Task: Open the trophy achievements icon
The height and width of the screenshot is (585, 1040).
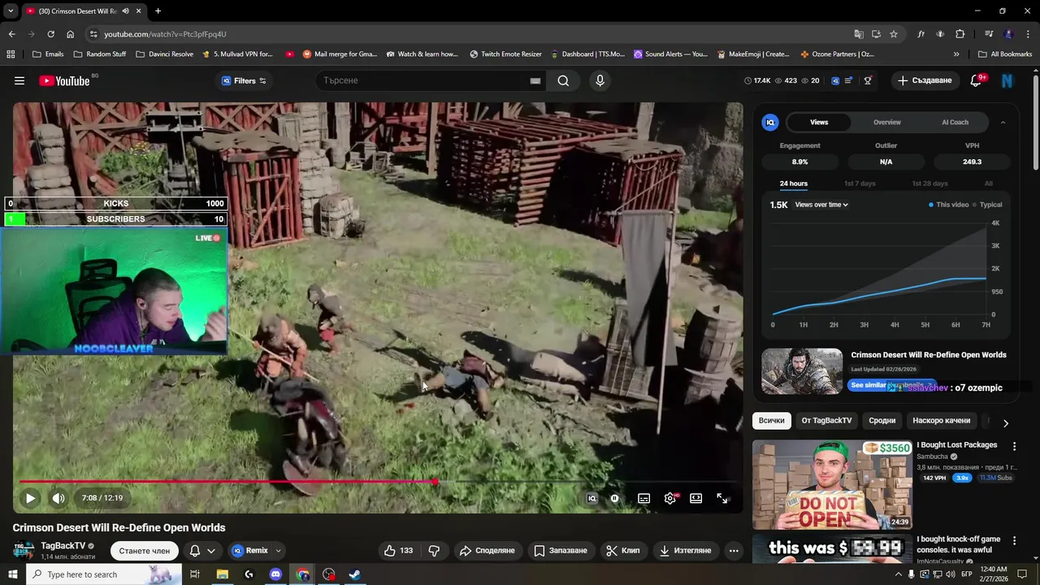Action: coord(868,80)
